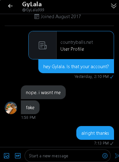Click blue read checkmark after Yesterday 2:10 PM
Viewport: 119px width, 162px height.
pos(112,77)
